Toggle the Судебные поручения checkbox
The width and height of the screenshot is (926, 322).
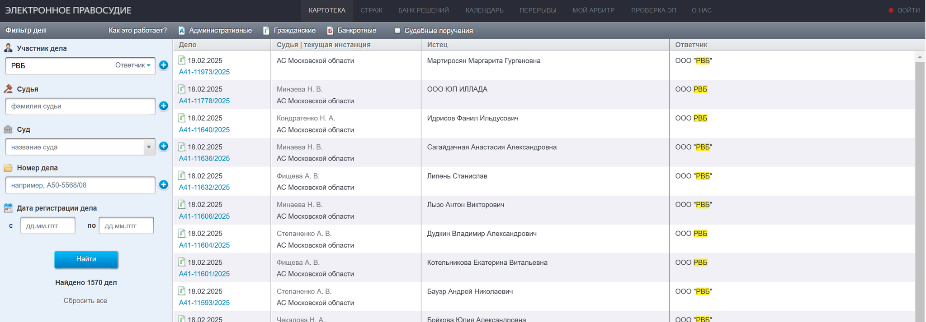point(397,31)
